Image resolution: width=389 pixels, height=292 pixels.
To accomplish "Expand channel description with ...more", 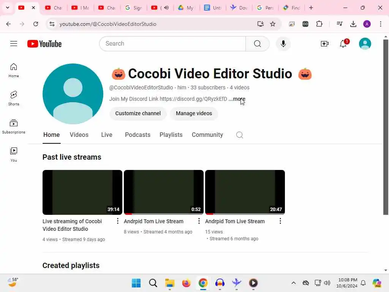I will coord(237,99).
